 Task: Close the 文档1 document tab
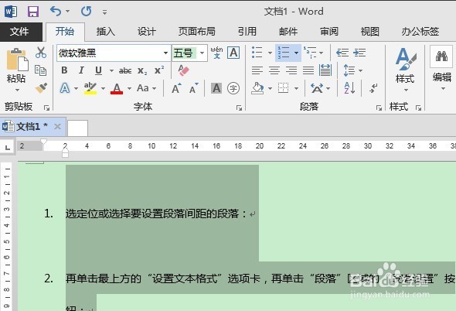pyautogui.click(x=58, y=126)
